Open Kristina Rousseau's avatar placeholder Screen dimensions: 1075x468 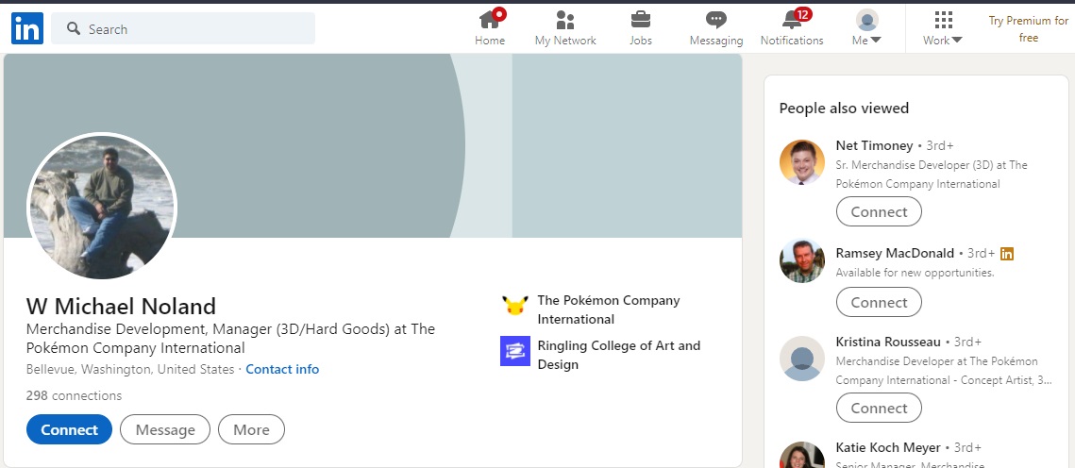802,359
